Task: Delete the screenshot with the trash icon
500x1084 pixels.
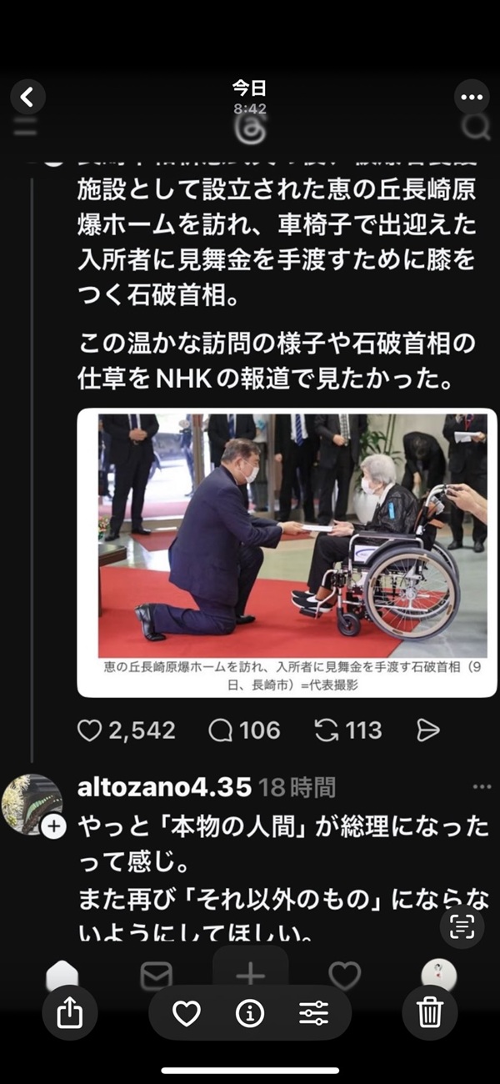Action: point(430,1012)
